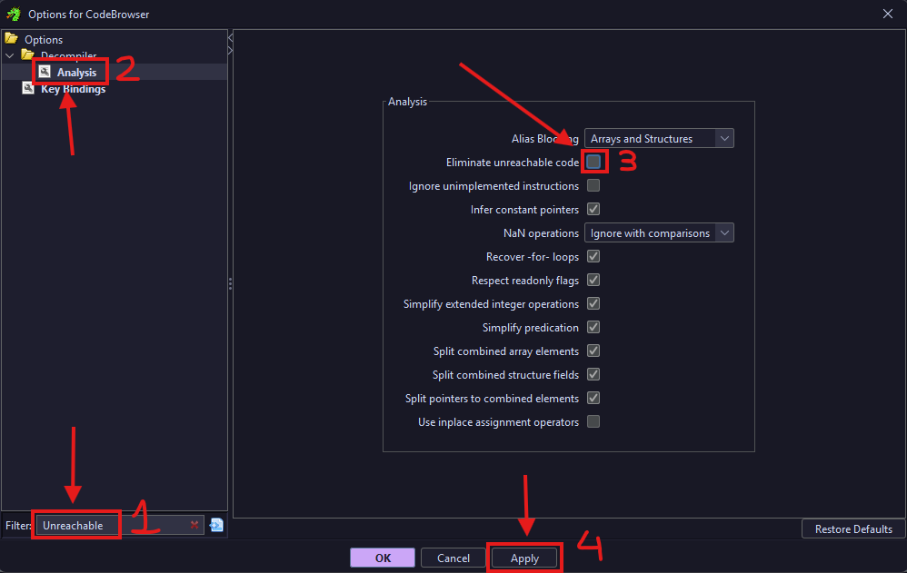This screenshot has width=907, height=573.
Task: Open the Alias Blocking dropdown
Action: click(x=658, y=139)
